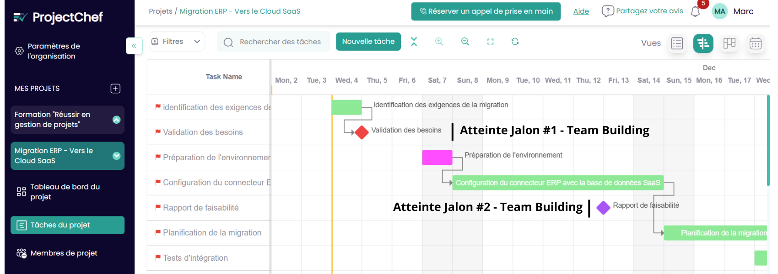Open the Aide link
This screenshot has width=778, height=274.
click(581, 11)
